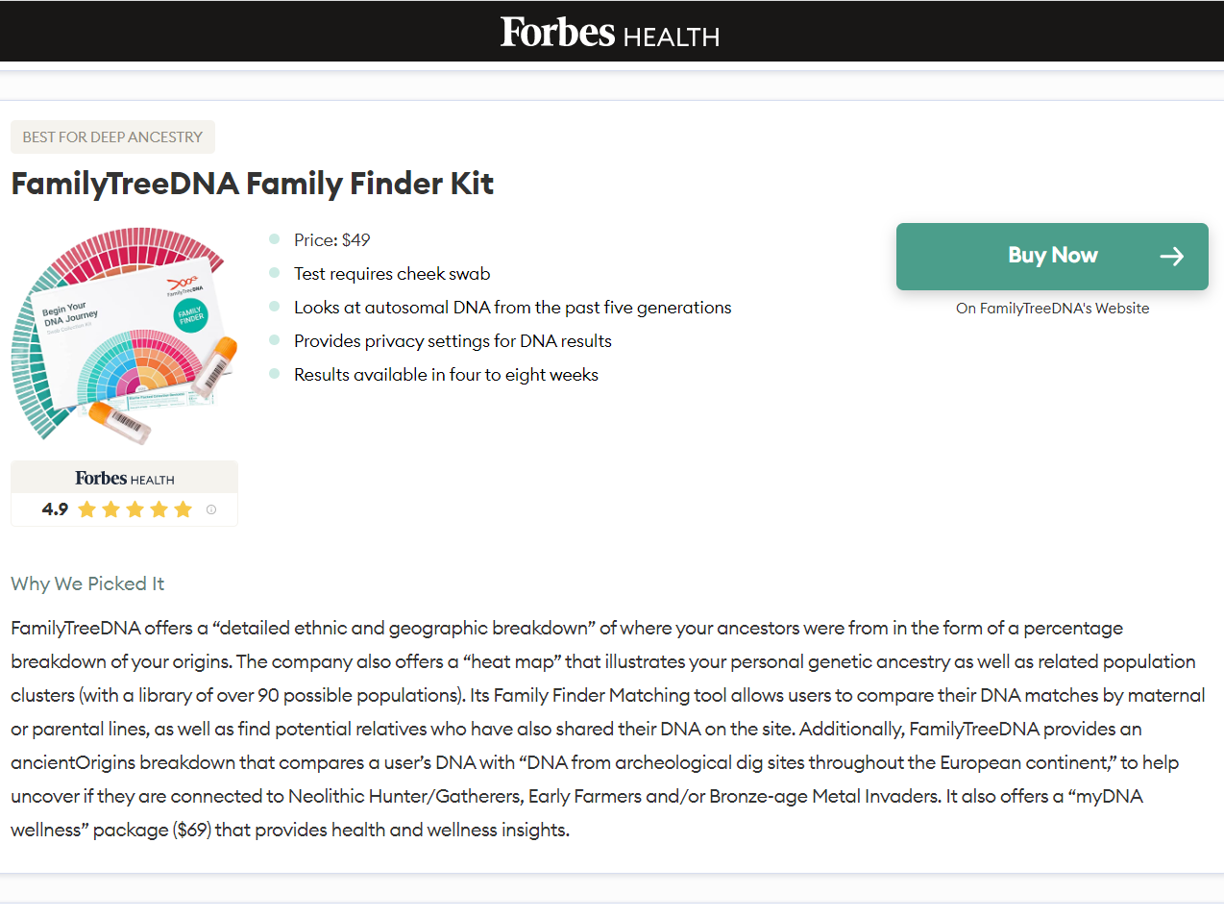Screen dimensions: 1224x918
Task: Click the Forbes Health logo above the rating
Action: pyautogui.click(x=125, y=479)
